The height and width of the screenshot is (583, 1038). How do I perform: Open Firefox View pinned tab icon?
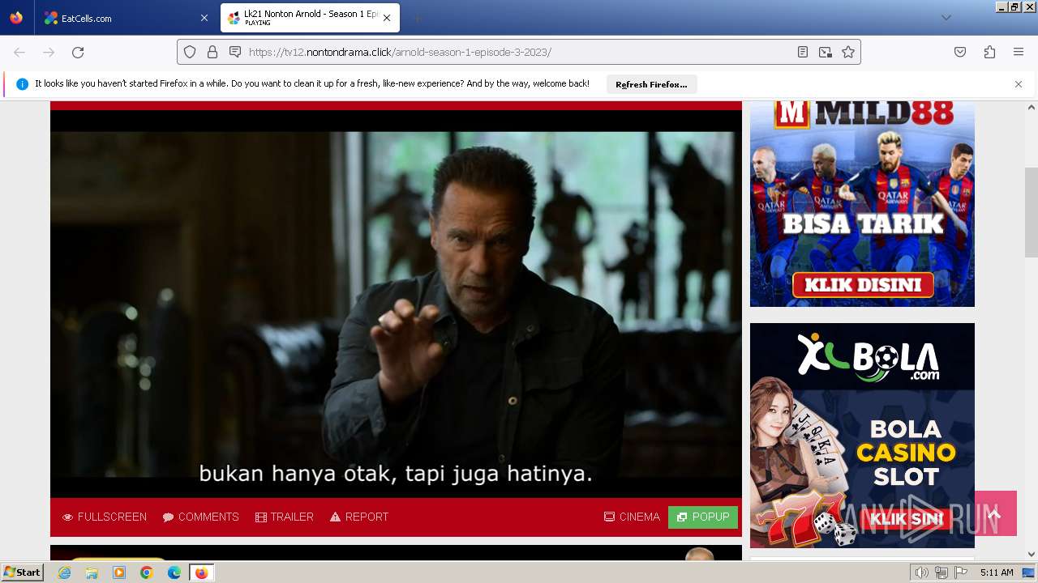click(16, 18)
